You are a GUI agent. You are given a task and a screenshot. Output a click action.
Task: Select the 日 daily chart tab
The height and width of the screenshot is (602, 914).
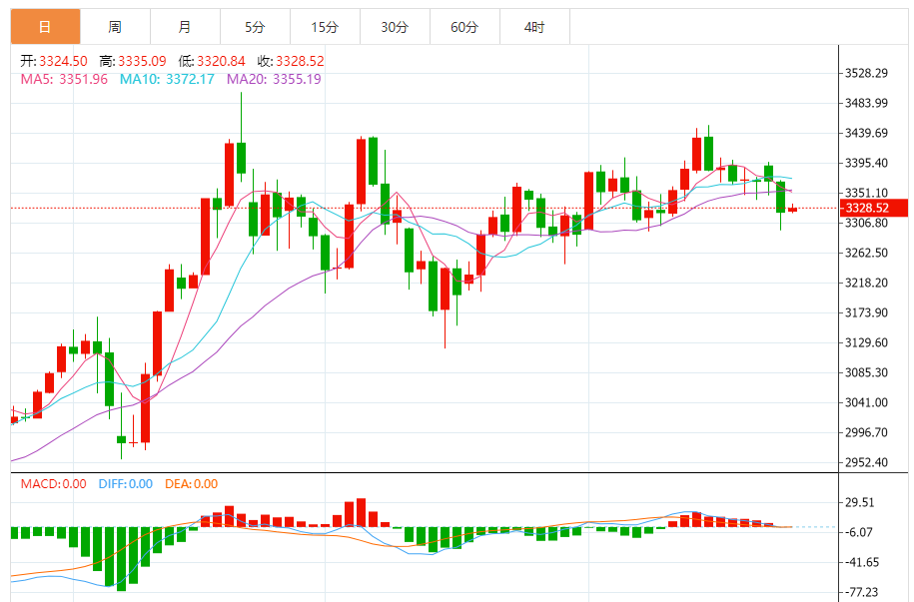[46, 27]
